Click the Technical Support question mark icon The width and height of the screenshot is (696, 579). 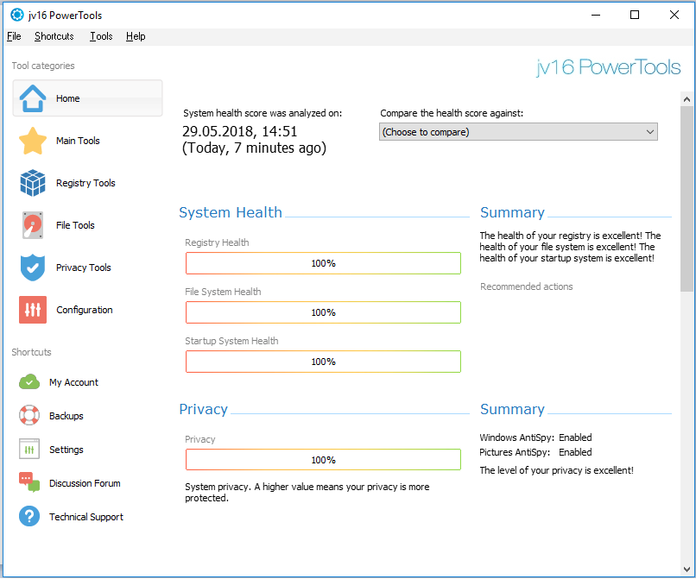tap(29, 517)
